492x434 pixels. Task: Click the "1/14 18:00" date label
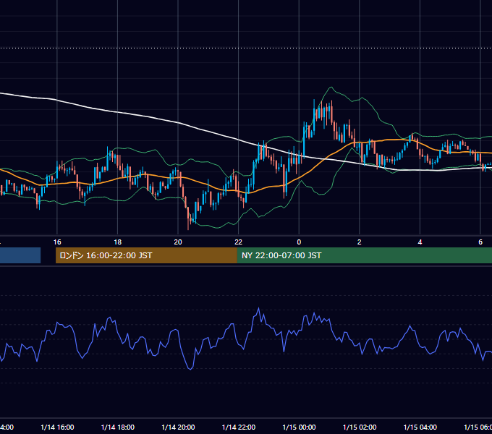pos(118,427)
